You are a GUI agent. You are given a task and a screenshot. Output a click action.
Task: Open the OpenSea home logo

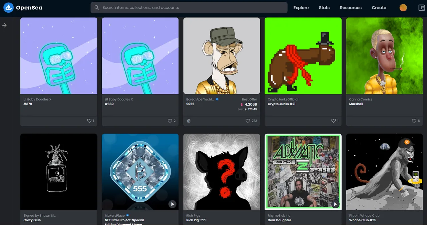coord(23,7)
